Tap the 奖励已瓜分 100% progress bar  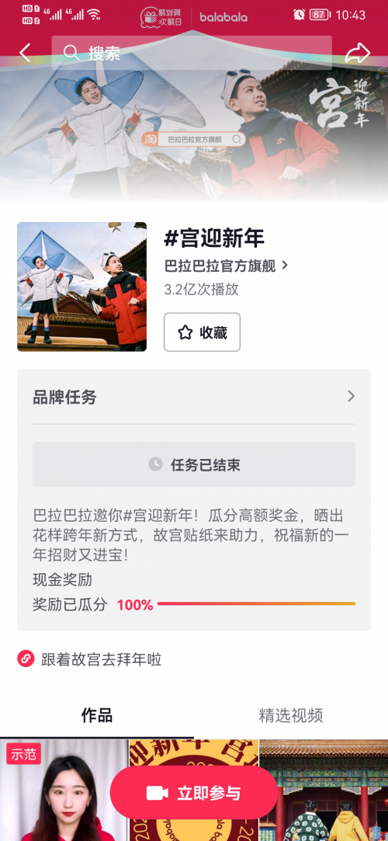pos(256,604)
